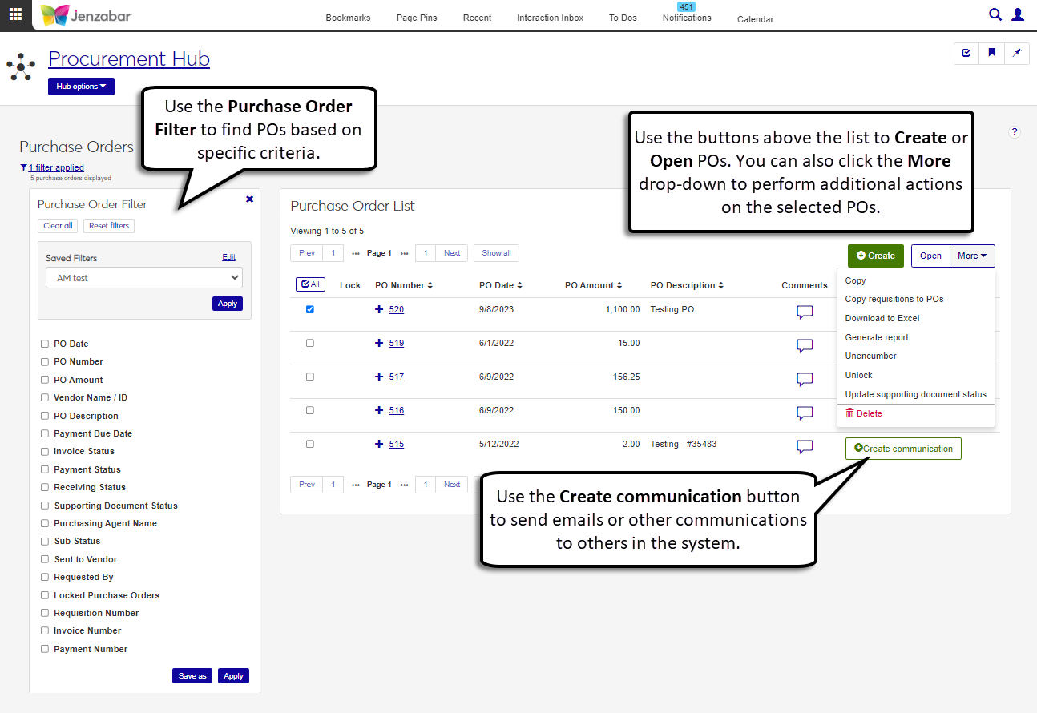Open the 1 filter applied link

coord(56,167)
